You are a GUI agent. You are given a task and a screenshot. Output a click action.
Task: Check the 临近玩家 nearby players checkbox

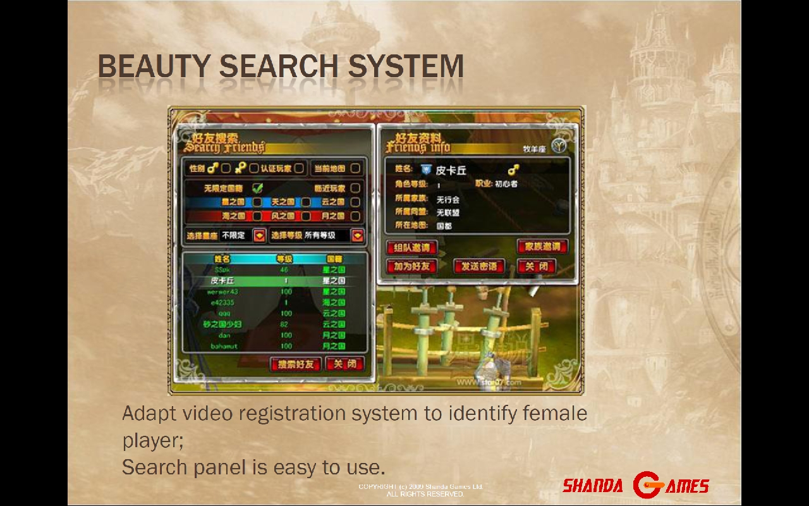[355, 188]
